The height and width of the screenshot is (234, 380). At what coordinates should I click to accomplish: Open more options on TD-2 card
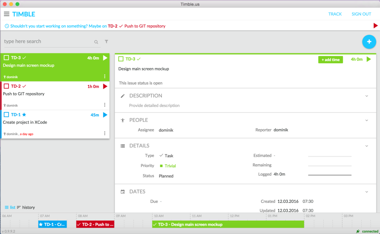pyautogui.click(x=104, y=105)
